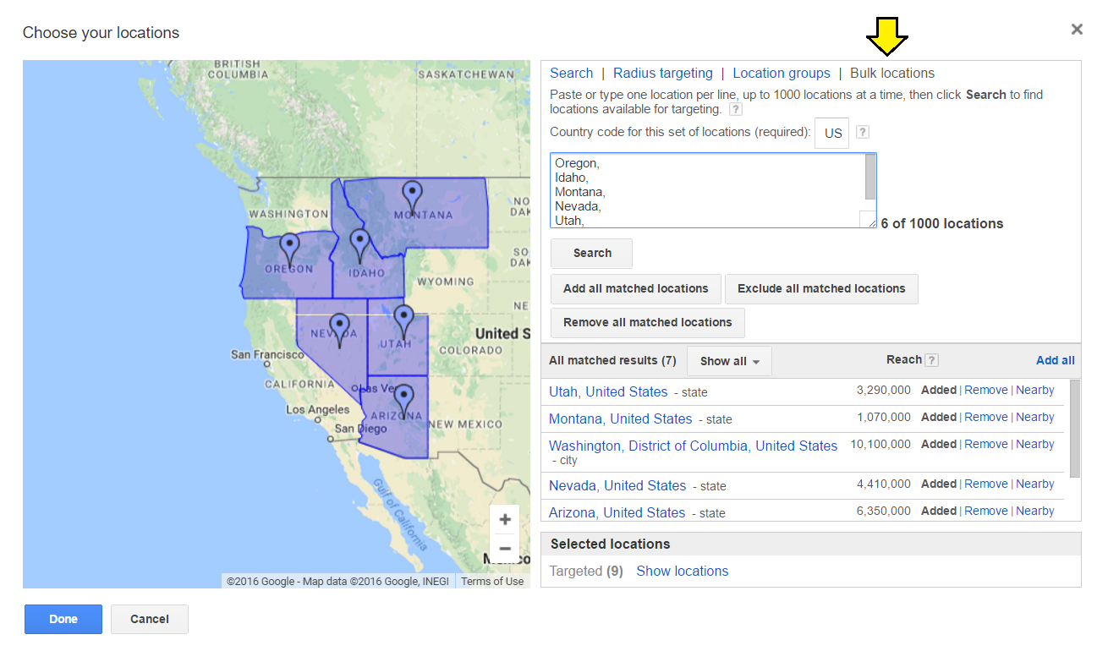The width and height of the screenshot is (1108, 662).
Task: Click the Targeted (9) label
Action: click(586, 571)
